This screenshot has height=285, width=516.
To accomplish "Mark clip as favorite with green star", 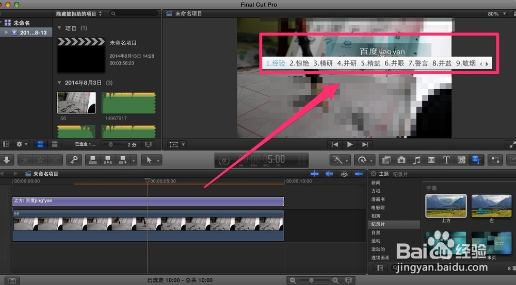I will pyautogui.click(x=25, y=160).
